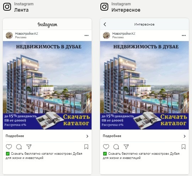Like the post in the Лента preview

pos(9,147)
